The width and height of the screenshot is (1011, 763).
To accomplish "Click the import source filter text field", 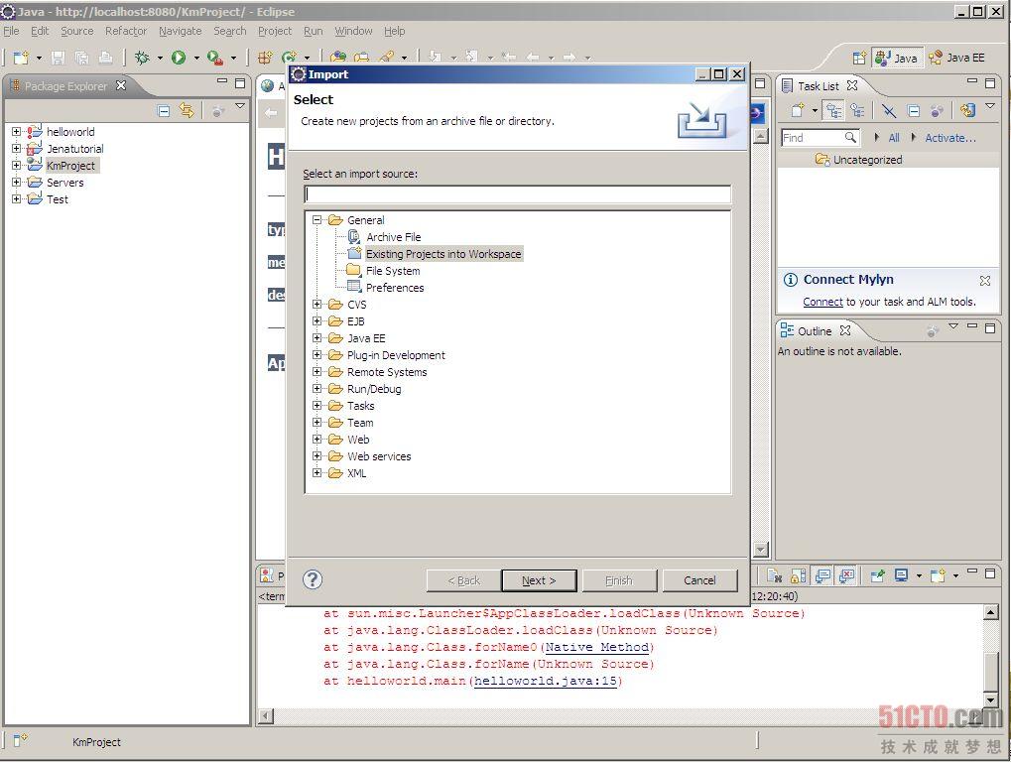I will pos(517,194).
